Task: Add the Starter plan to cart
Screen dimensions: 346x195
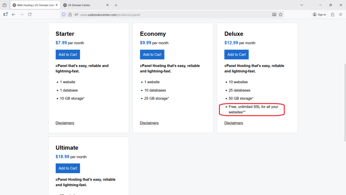Action: pyautogui.click(x=68, y=55)
